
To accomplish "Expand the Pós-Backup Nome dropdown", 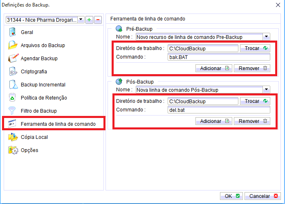I will pyautogui.click(x=267, y=90).
